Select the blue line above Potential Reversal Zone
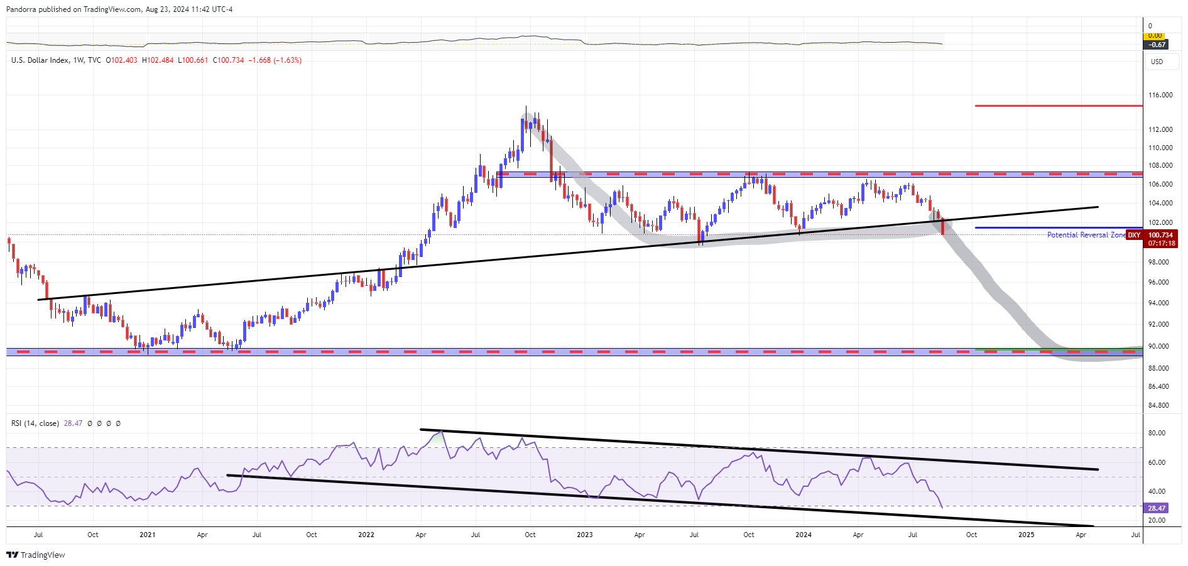 coord(1059,227)
